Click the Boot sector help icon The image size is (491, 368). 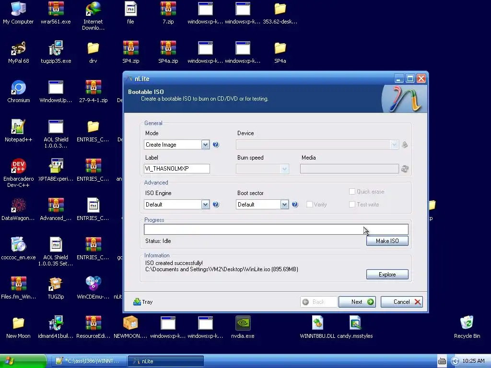(x=295, y=204)
